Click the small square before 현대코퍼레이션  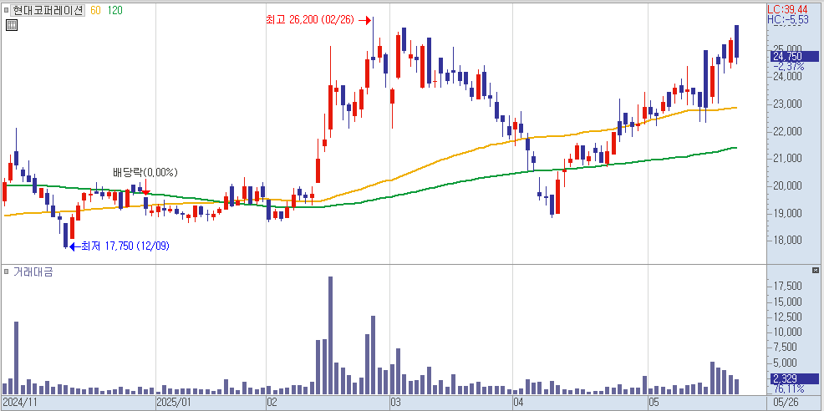pos(6,10)
